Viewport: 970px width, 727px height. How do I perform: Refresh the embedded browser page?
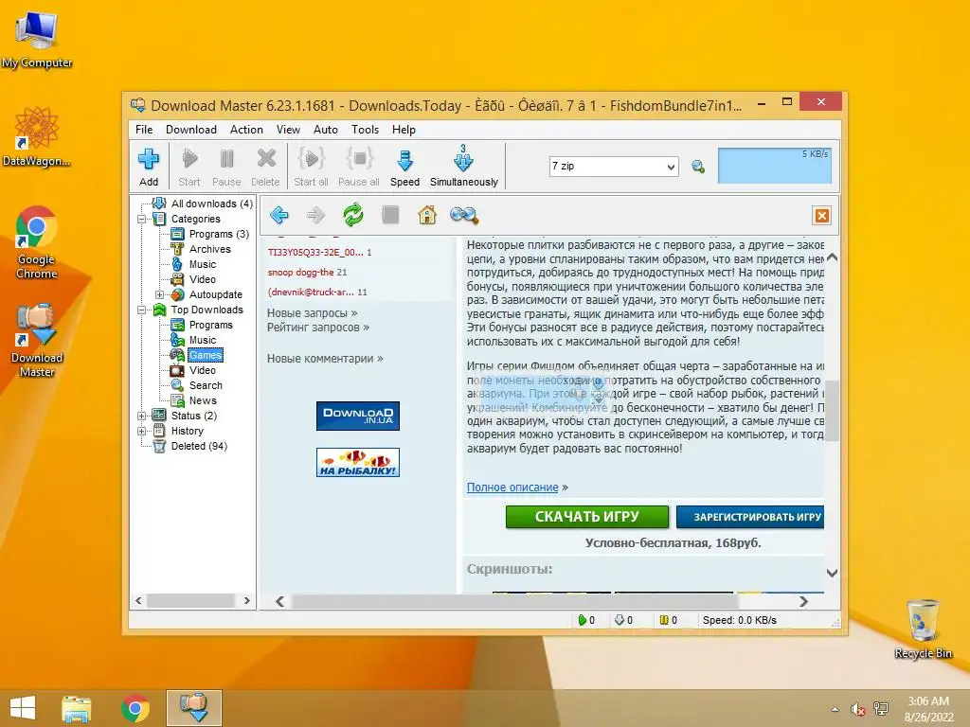pyautogui.click(x=353, y=215)
